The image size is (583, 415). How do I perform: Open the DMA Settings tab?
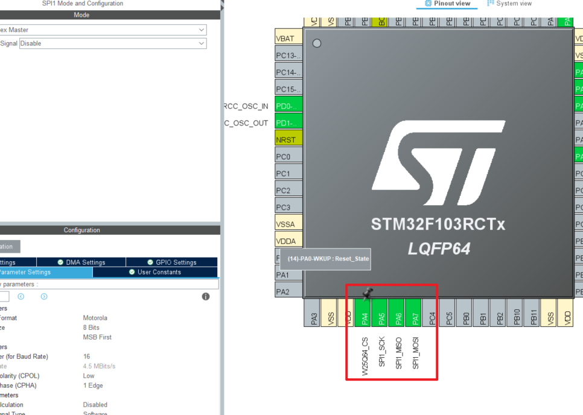tap(81, 262)
